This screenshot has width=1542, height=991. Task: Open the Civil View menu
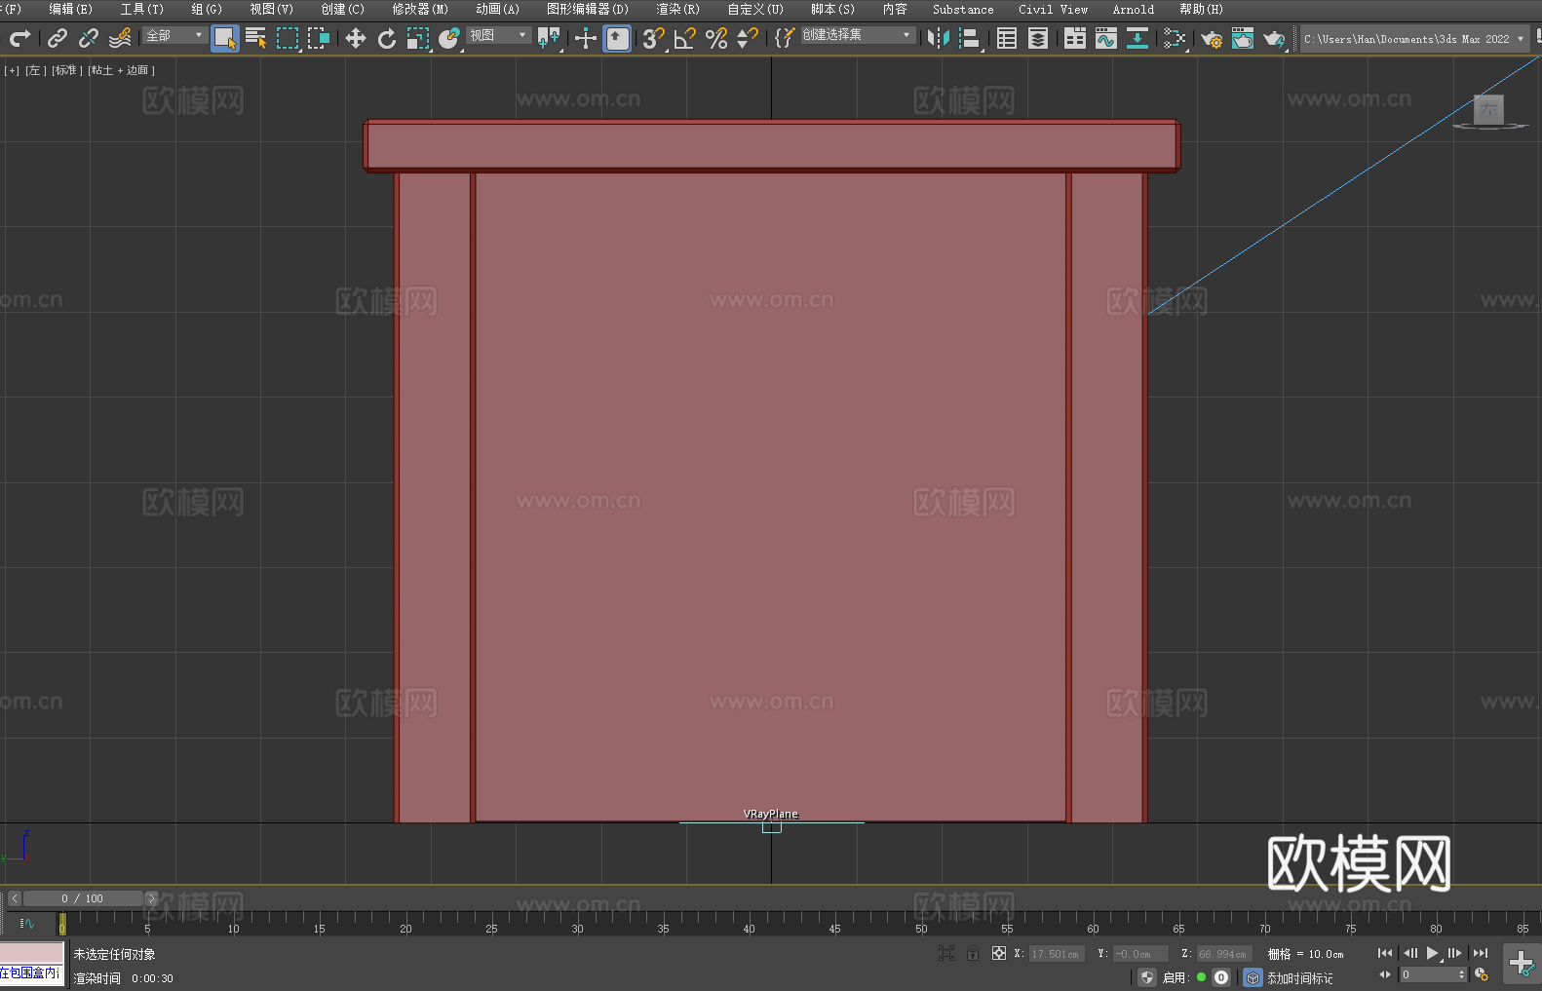(1053, 9)
